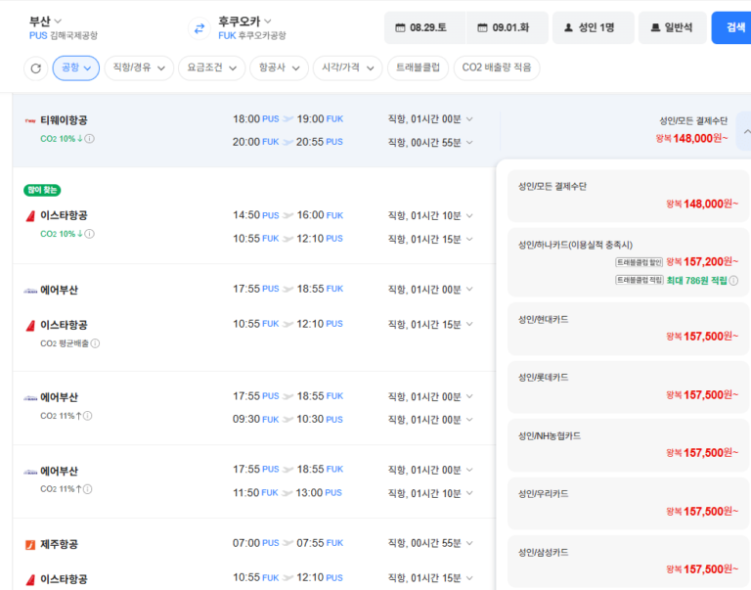Click FUK 후쿠오카공항 airport label
751x590 pixels.
tap(252, 36)
